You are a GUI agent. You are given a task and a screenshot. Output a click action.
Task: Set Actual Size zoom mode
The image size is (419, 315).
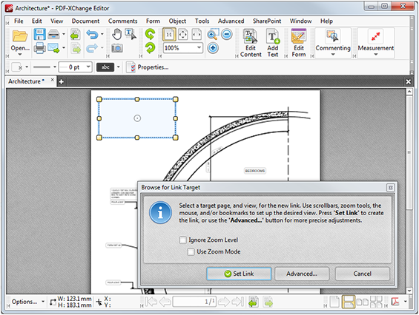point(169,34)
